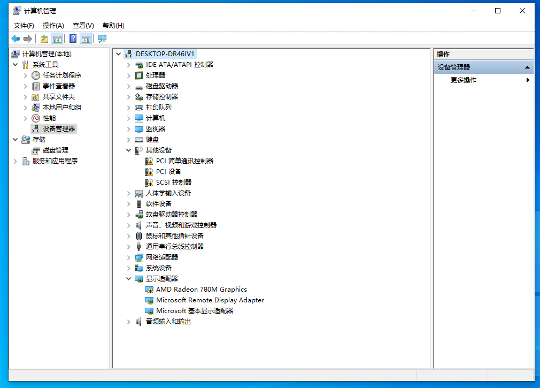Select the 计算机 category label

coord(156,118)
